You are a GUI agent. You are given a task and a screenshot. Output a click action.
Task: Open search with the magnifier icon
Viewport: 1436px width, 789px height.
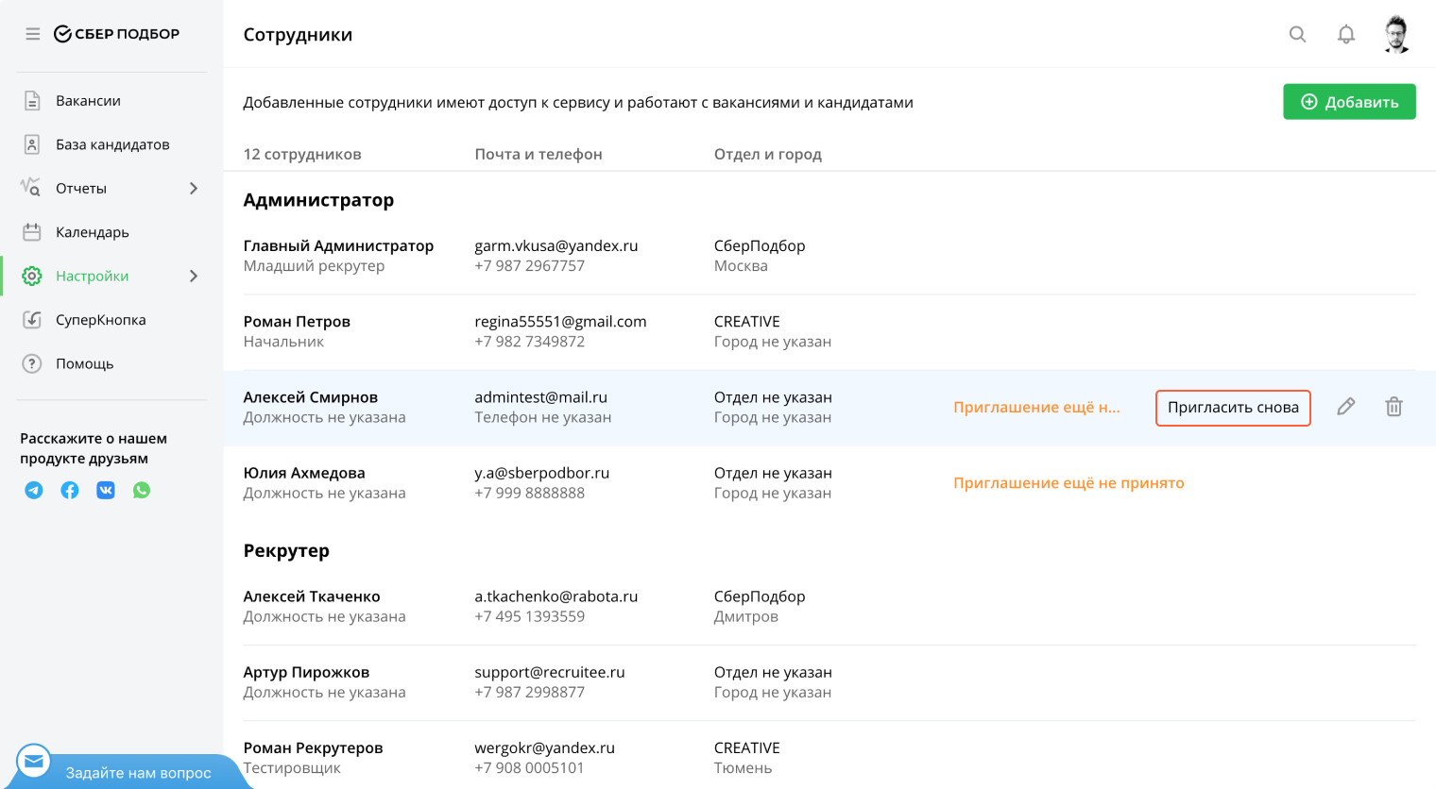pos(1298,34)
